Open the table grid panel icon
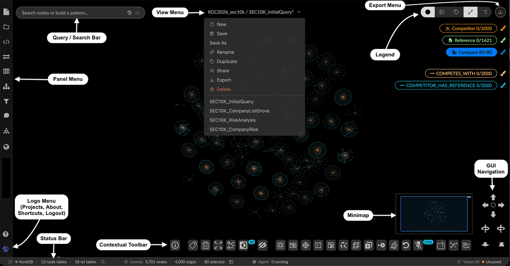 coord(6,71)
